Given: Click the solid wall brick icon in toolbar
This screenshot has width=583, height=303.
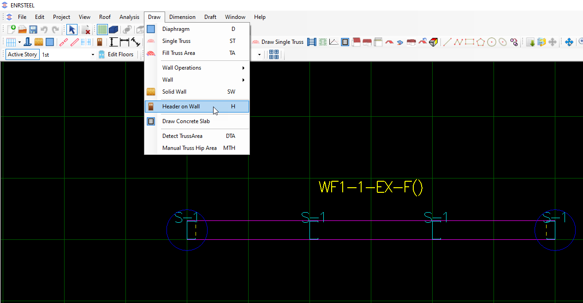Looking at the screenshot, I should pyautogui.click(x=39, y=42).
